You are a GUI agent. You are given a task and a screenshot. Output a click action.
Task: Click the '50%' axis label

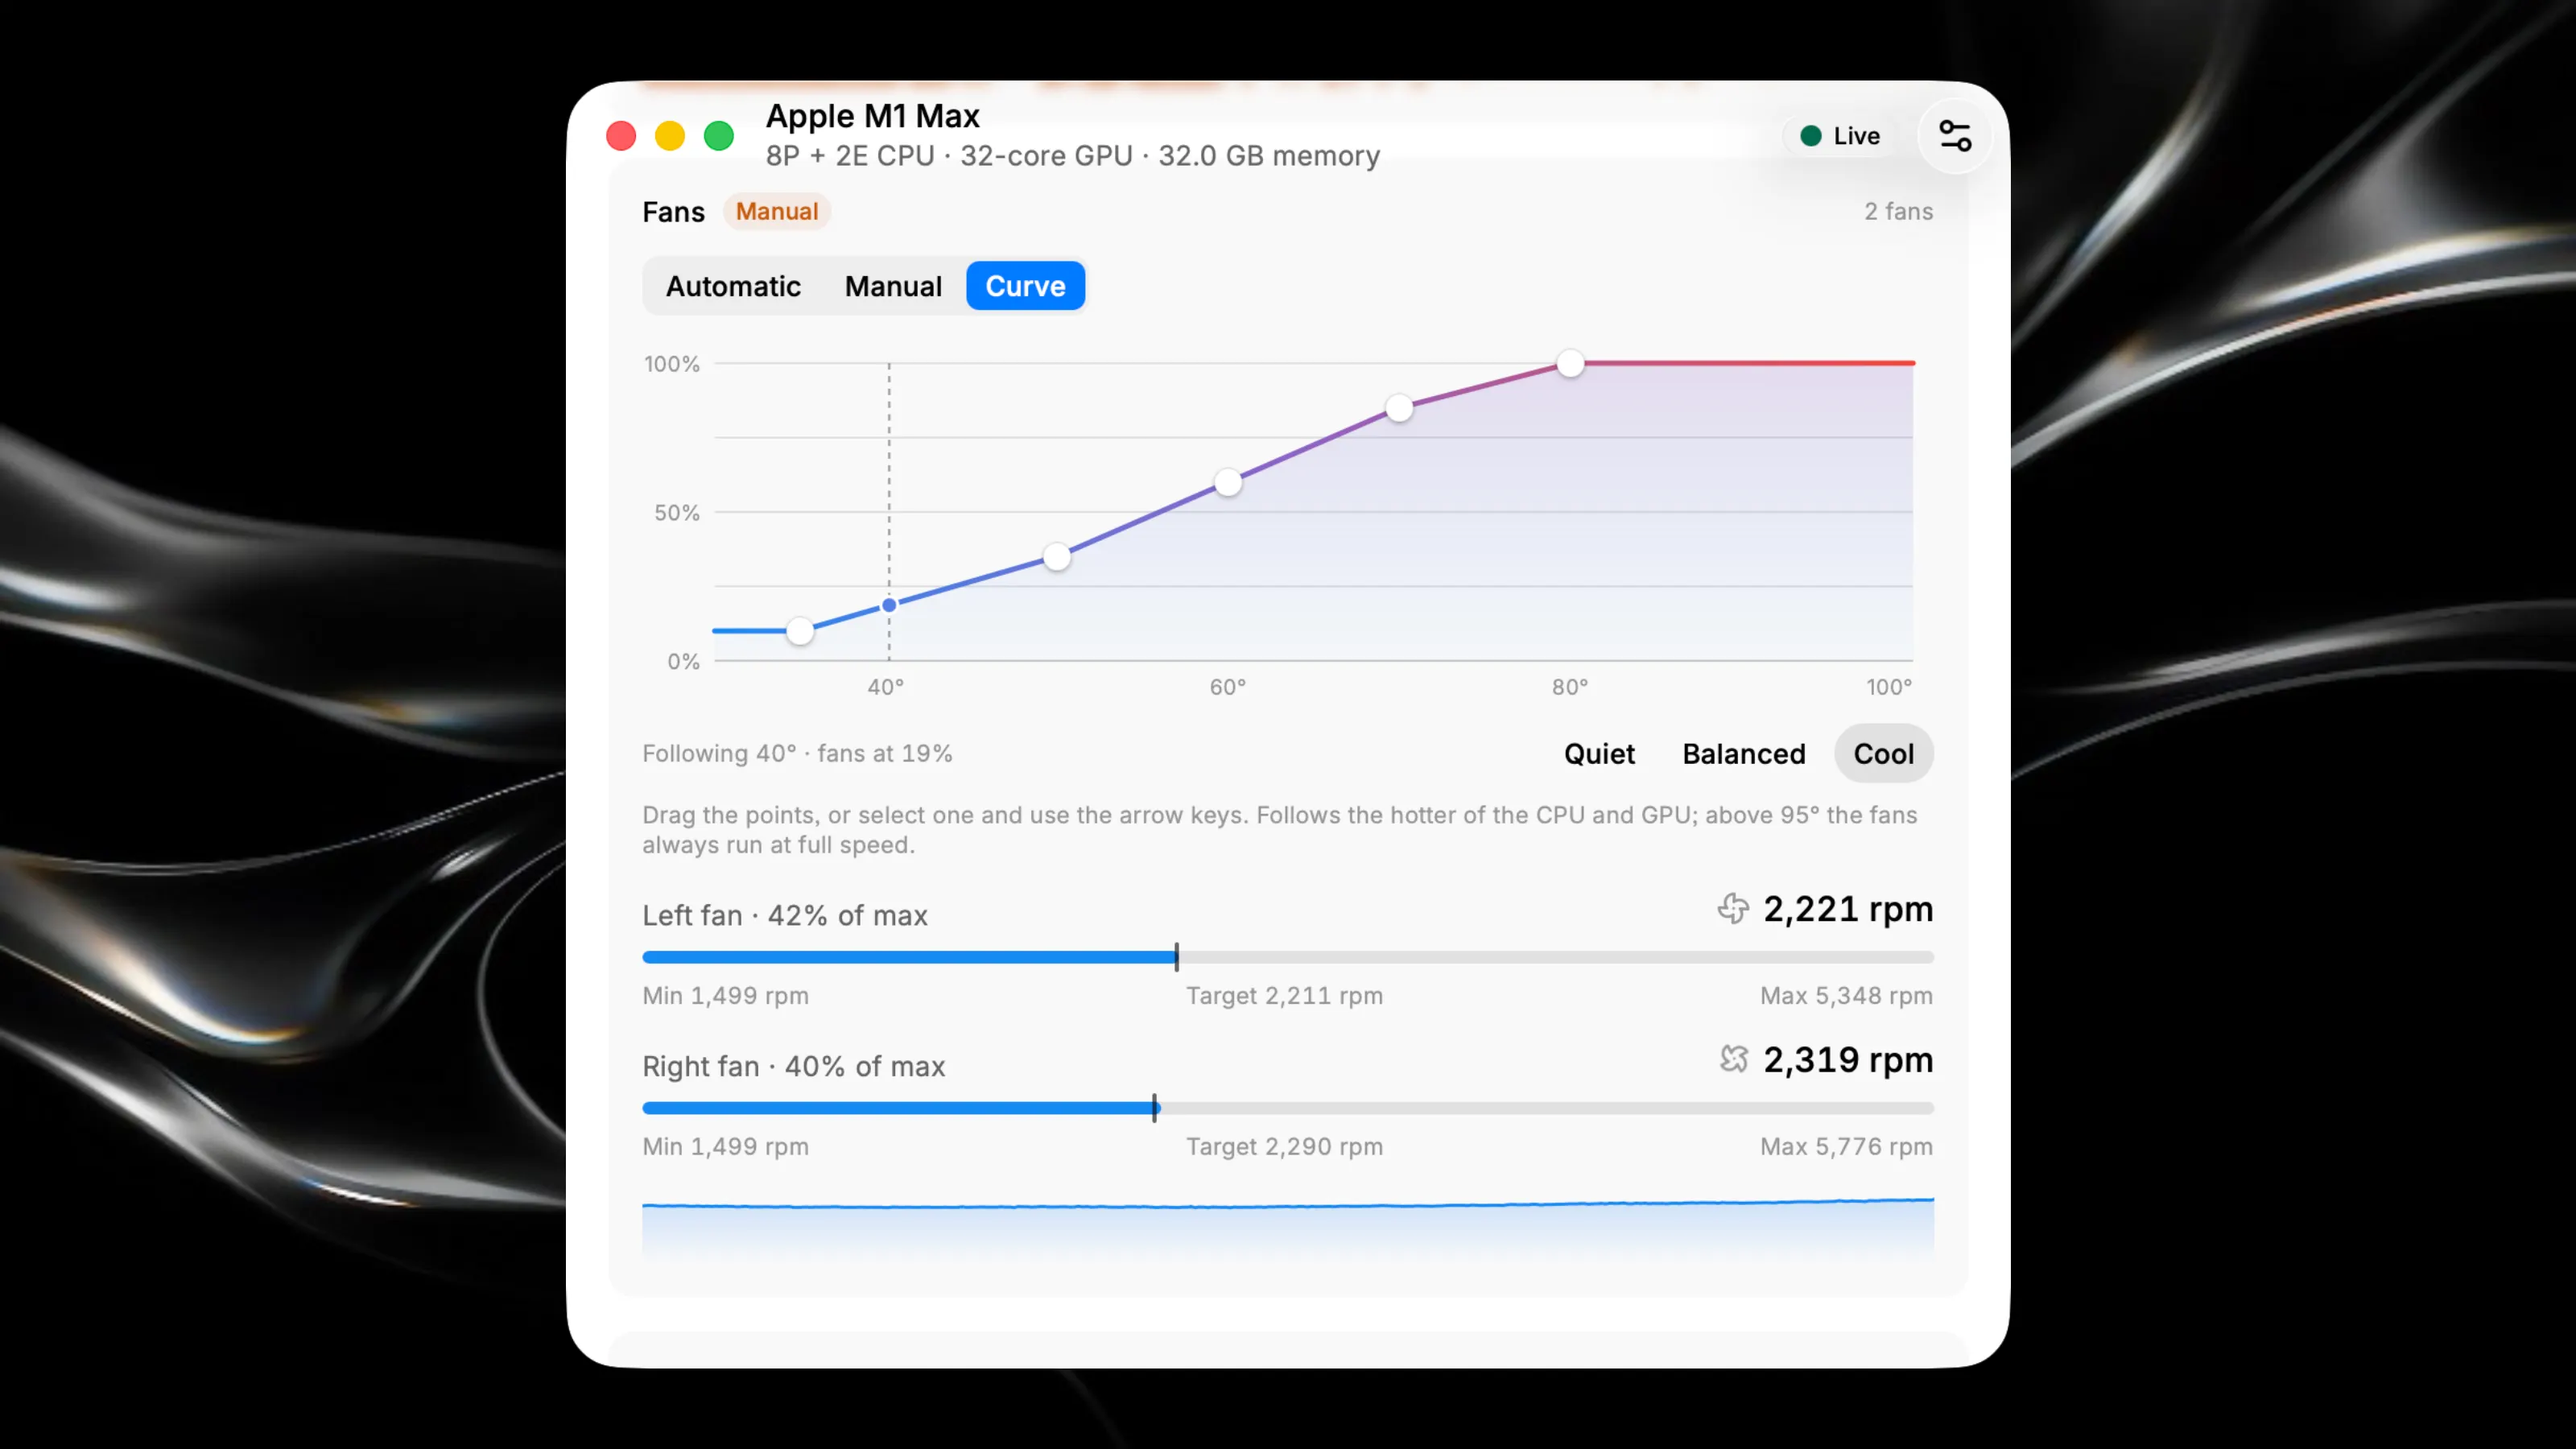pyautogui.click(x=677, y=513)
